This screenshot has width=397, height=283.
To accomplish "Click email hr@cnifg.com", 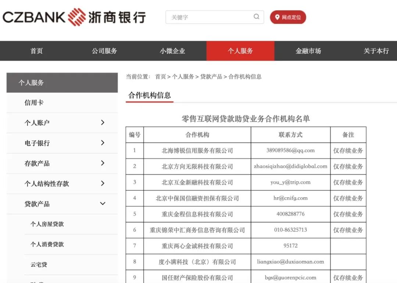I will click(290, 198).
